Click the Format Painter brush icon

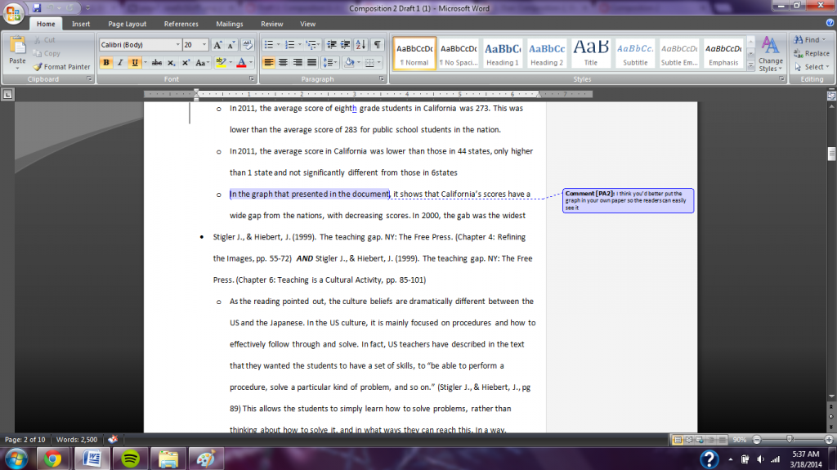point(38,67)
